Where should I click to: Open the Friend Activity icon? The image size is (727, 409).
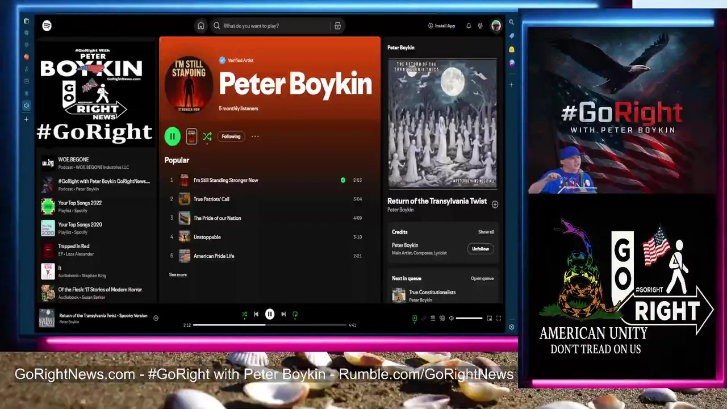pyautogui.click(x=481, y=26)
